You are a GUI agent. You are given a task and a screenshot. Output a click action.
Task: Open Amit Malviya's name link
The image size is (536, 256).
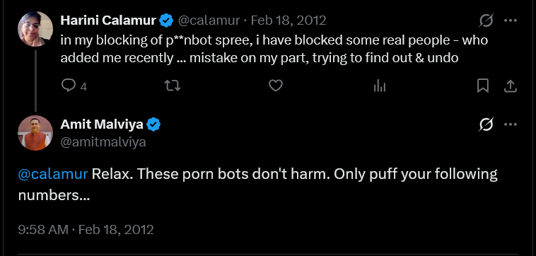(102, 124)
